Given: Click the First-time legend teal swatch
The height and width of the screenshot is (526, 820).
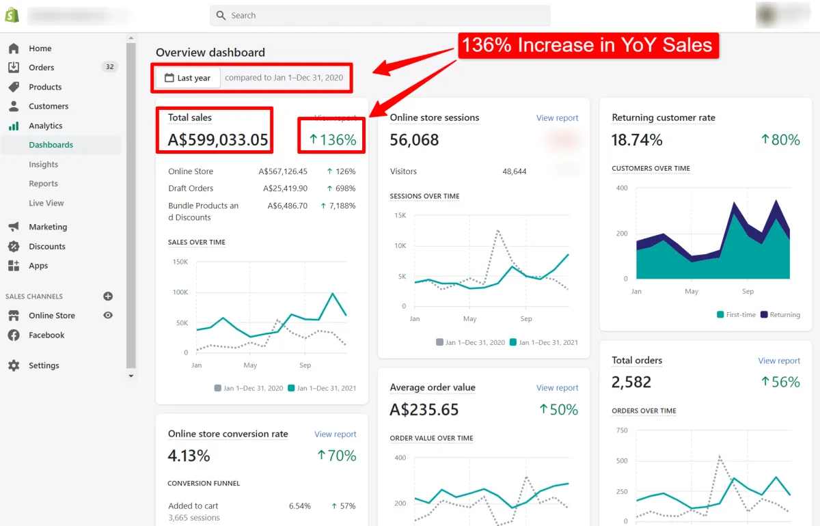Looking at the screenshot, I should 720,315.
